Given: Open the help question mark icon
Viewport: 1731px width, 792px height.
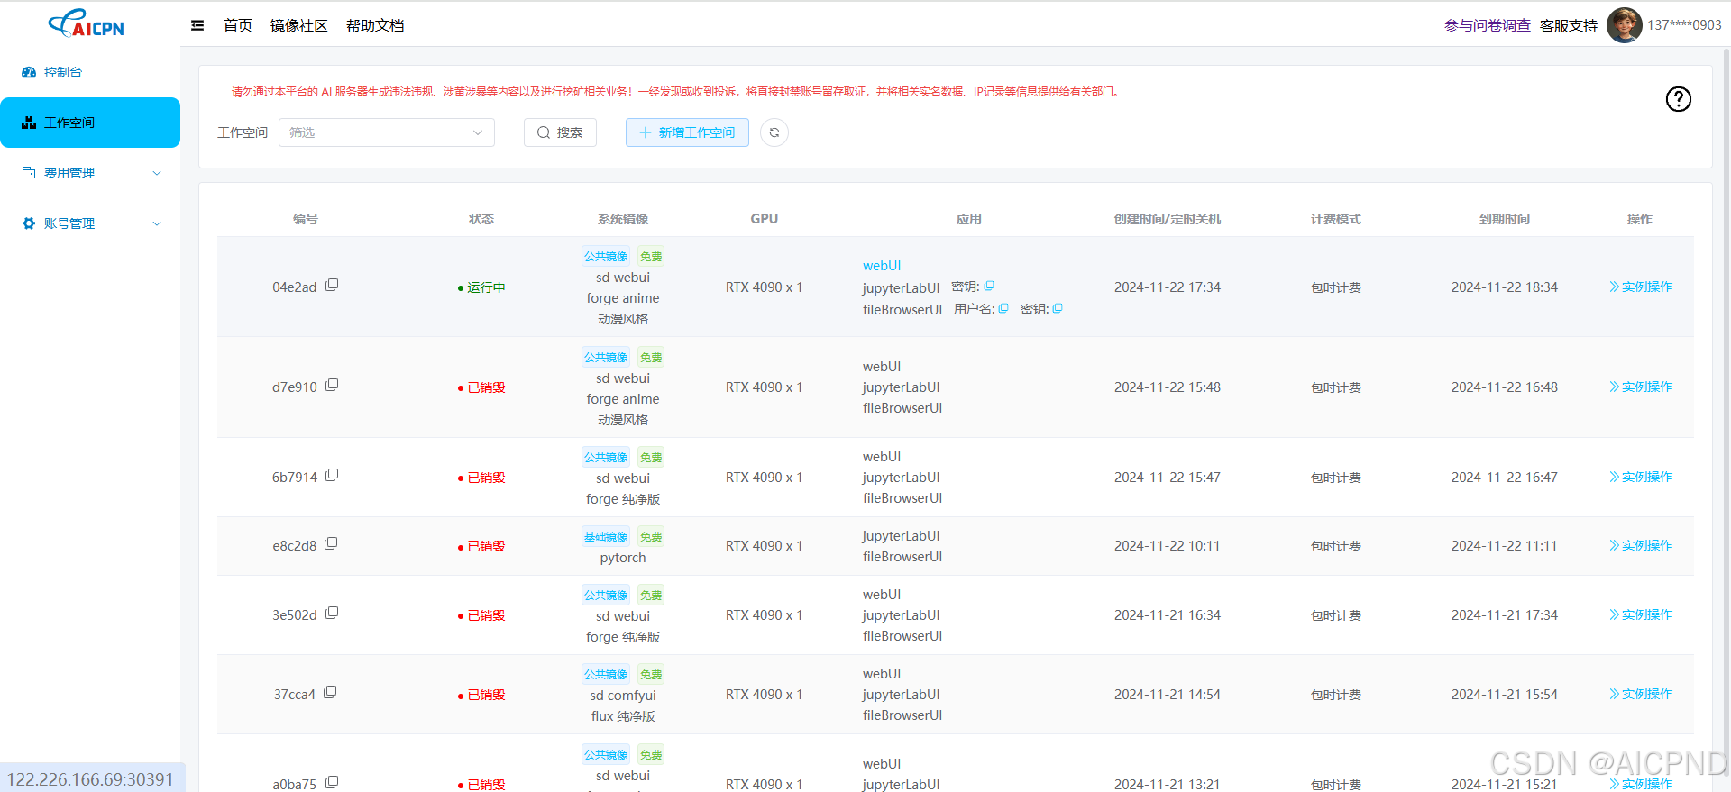Looking at the screenshot, I should coord(1678,99).
